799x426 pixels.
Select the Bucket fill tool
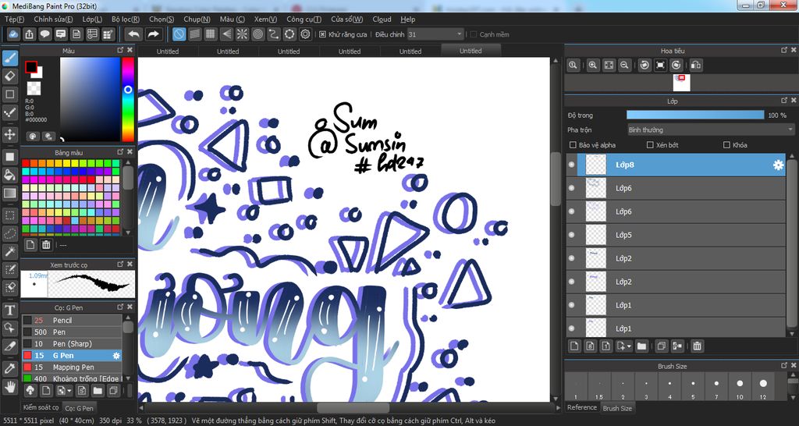9,176
